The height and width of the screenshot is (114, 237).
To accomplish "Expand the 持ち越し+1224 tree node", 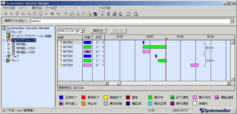I will [x=9, y=48].
